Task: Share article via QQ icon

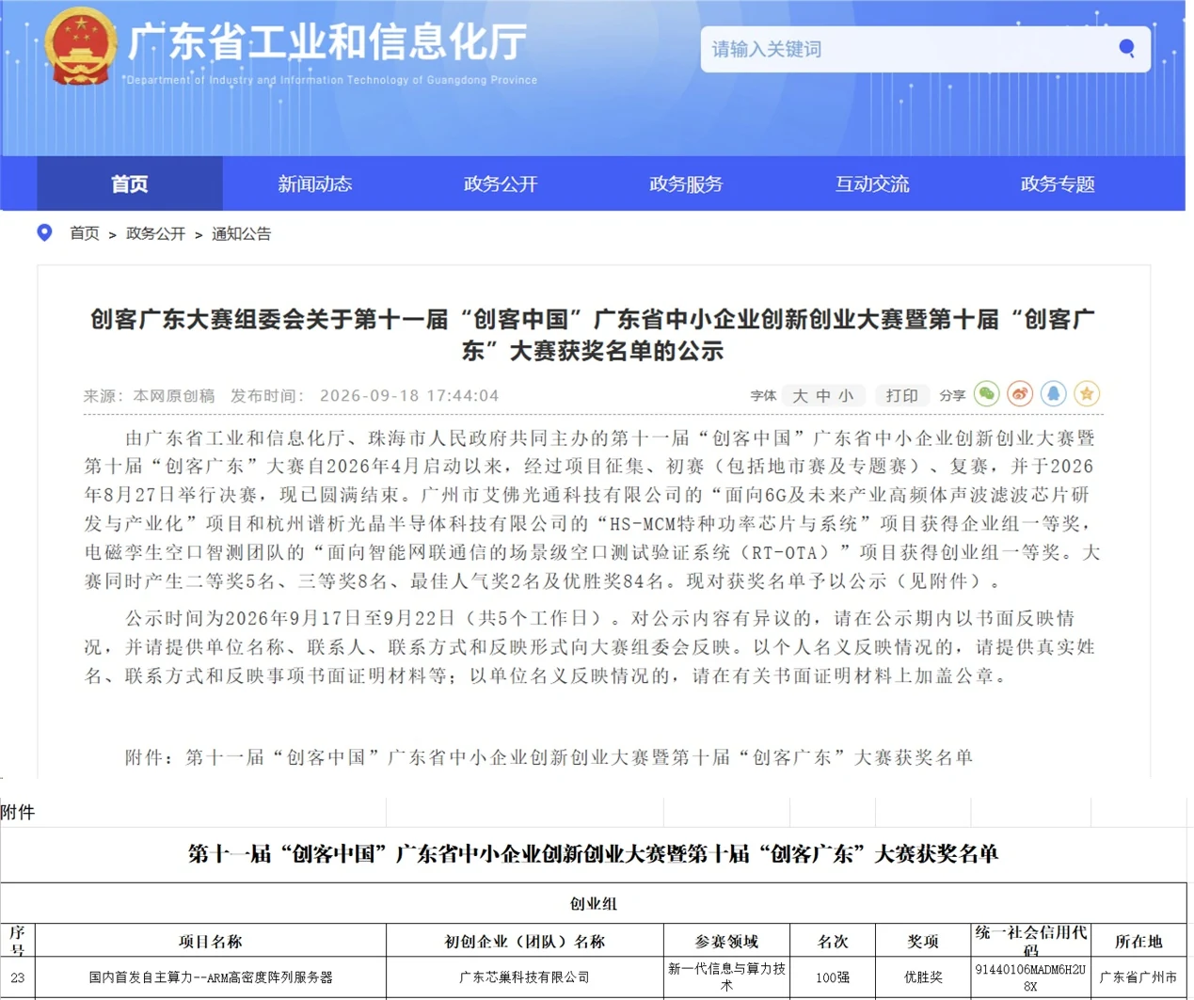Action: pyautogui.click(x=1053, y=394)
